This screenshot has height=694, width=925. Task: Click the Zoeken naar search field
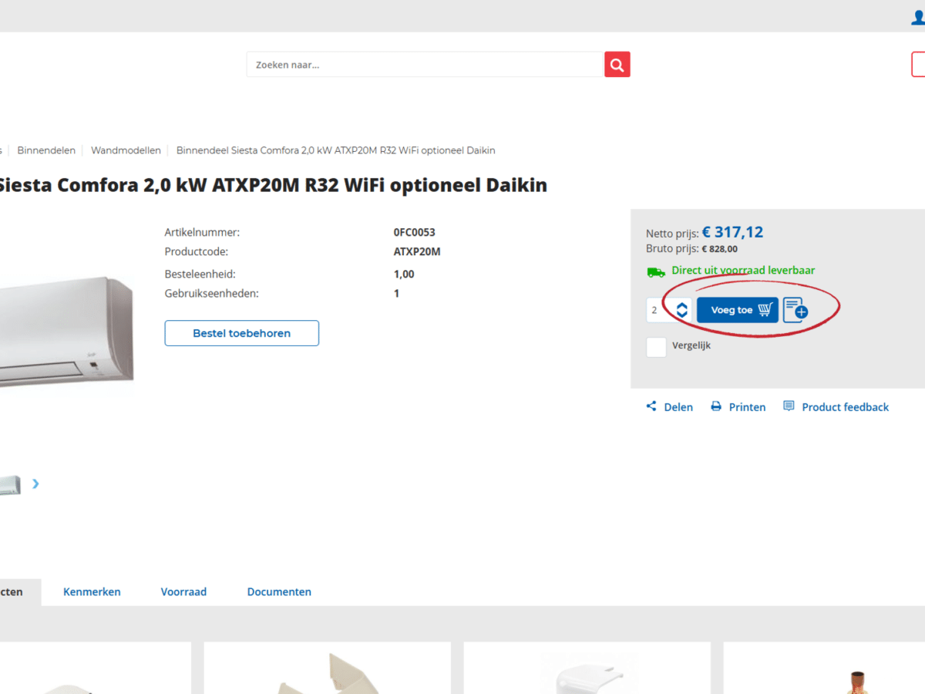click(x=425, y=65)
